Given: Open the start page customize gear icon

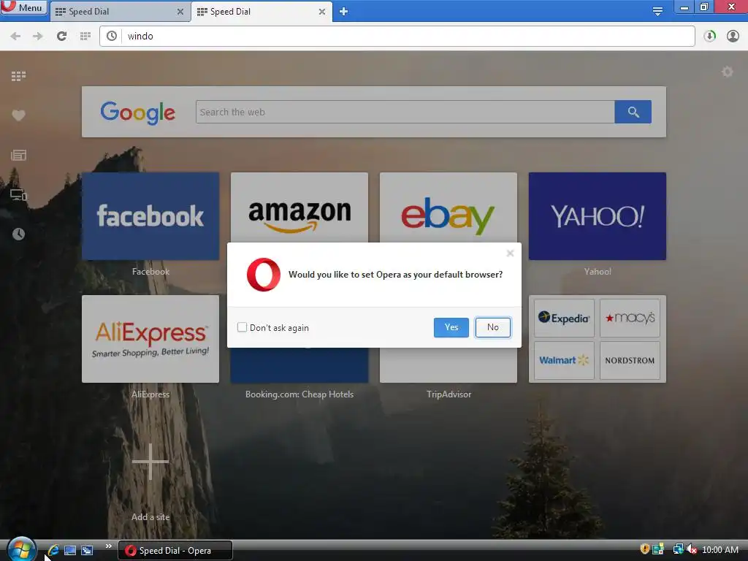Looking at the screenshot, I should [x=727, y=72].
